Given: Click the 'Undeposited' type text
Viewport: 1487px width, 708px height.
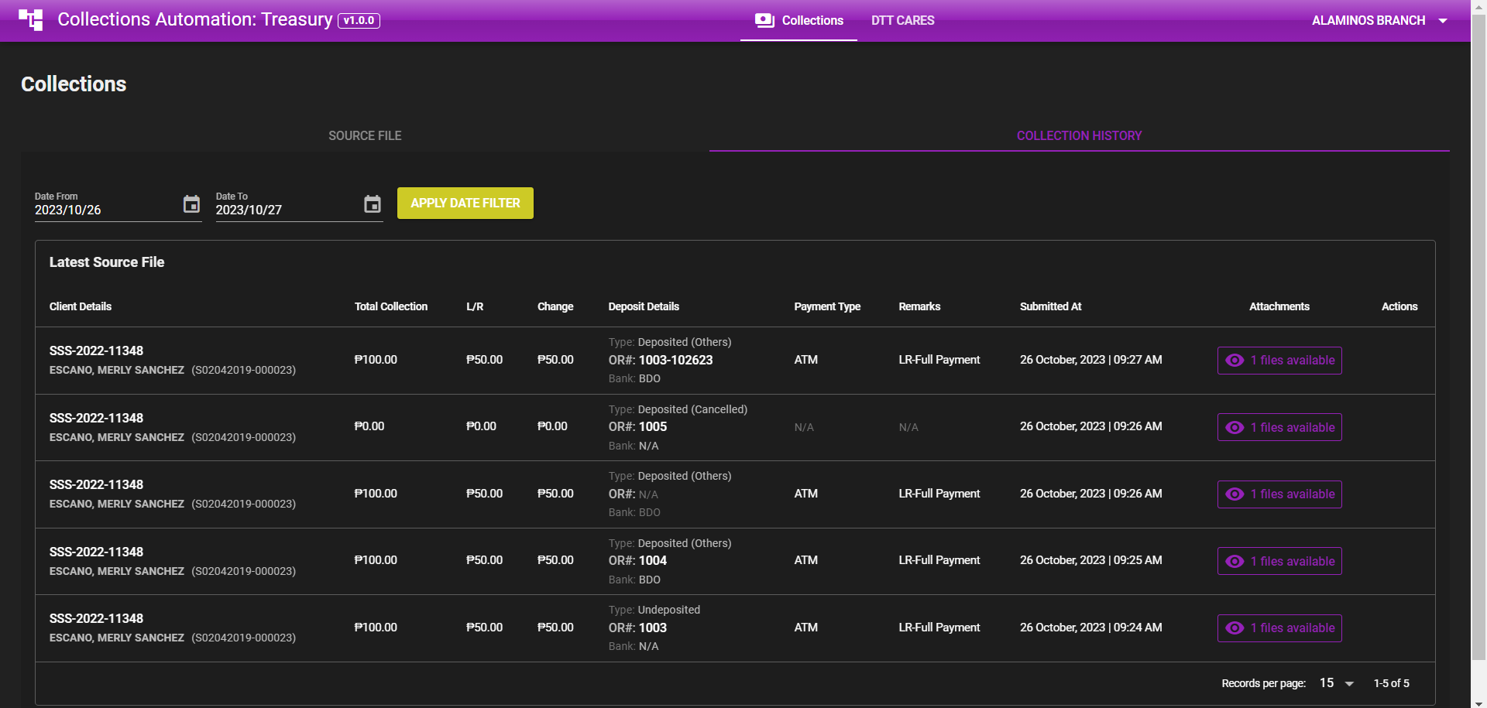Looking at the screenshot, I should [669, 610].
